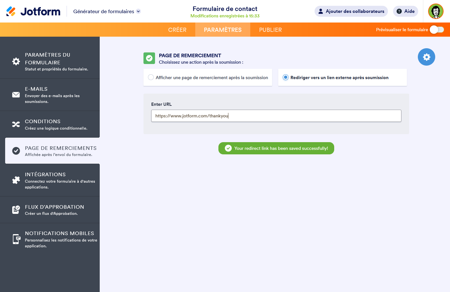Screen dimensions: 450x292
Task: Click Ajouter des collaborateurs button
Action: [x=351, y=11]
